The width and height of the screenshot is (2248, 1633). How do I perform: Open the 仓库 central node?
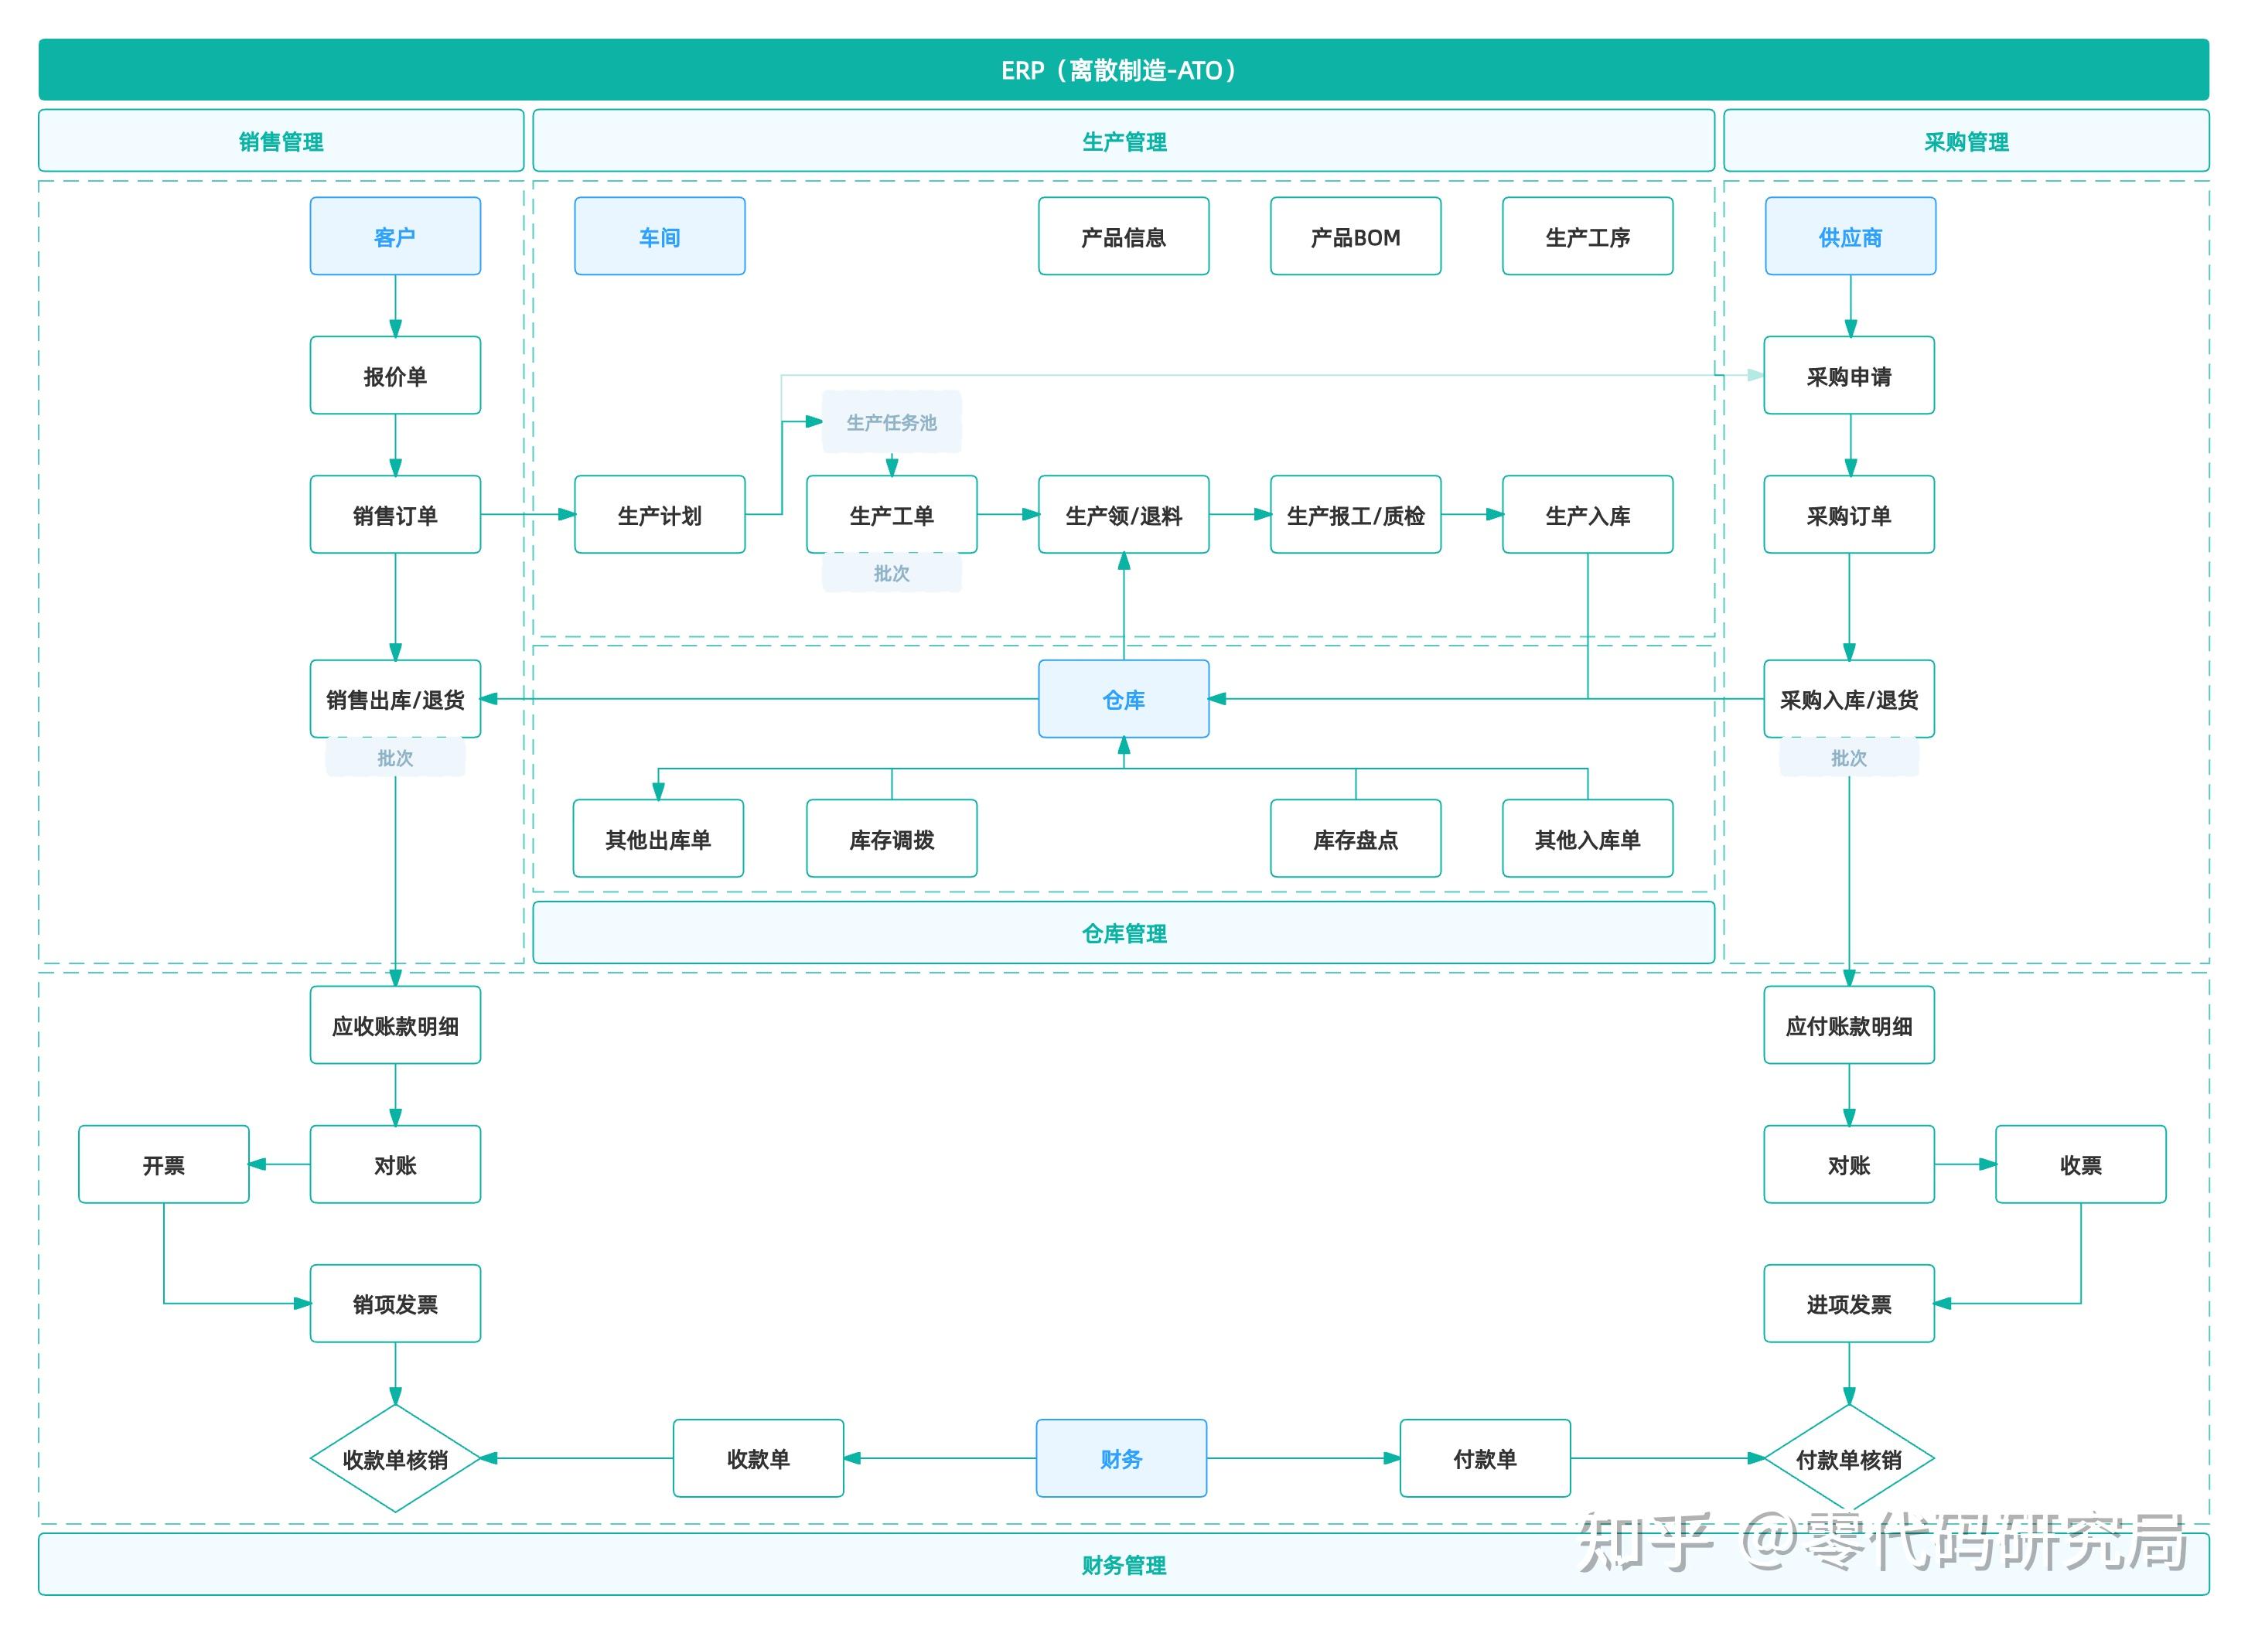coord(1123,700)
